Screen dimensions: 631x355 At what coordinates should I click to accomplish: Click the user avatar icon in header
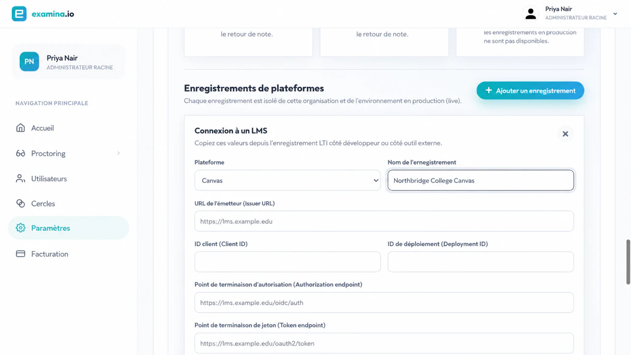[x=530, y=14]
